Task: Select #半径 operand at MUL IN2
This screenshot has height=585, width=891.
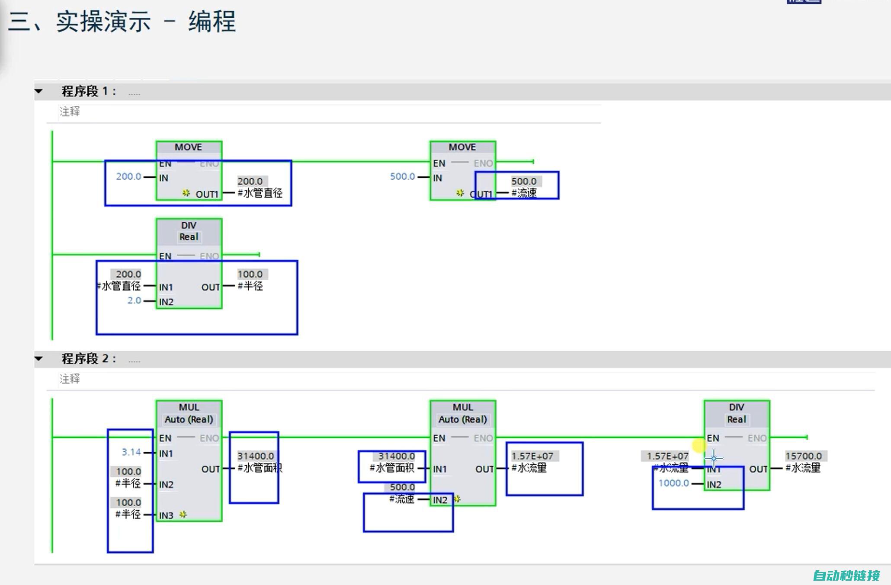Action: click(x=128, y=483)
